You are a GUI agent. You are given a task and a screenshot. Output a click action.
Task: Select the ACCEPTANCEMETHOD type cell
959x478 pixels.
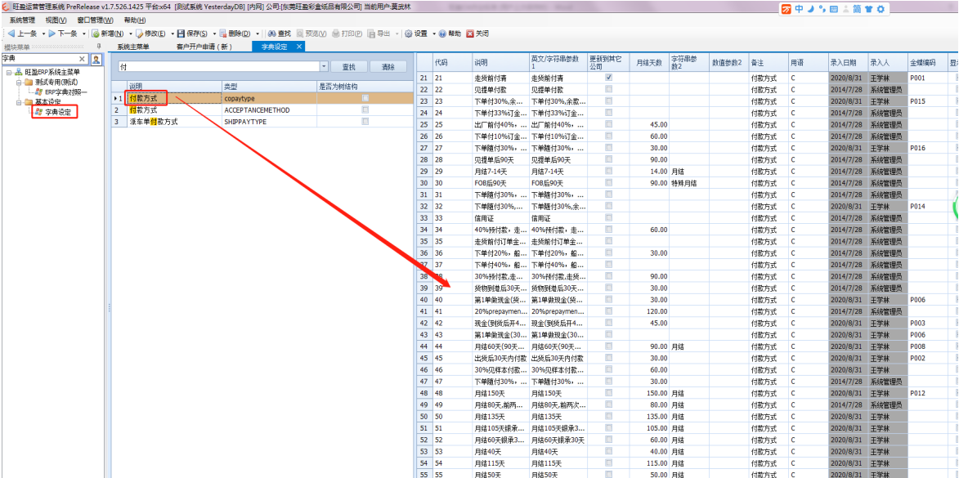269,110
